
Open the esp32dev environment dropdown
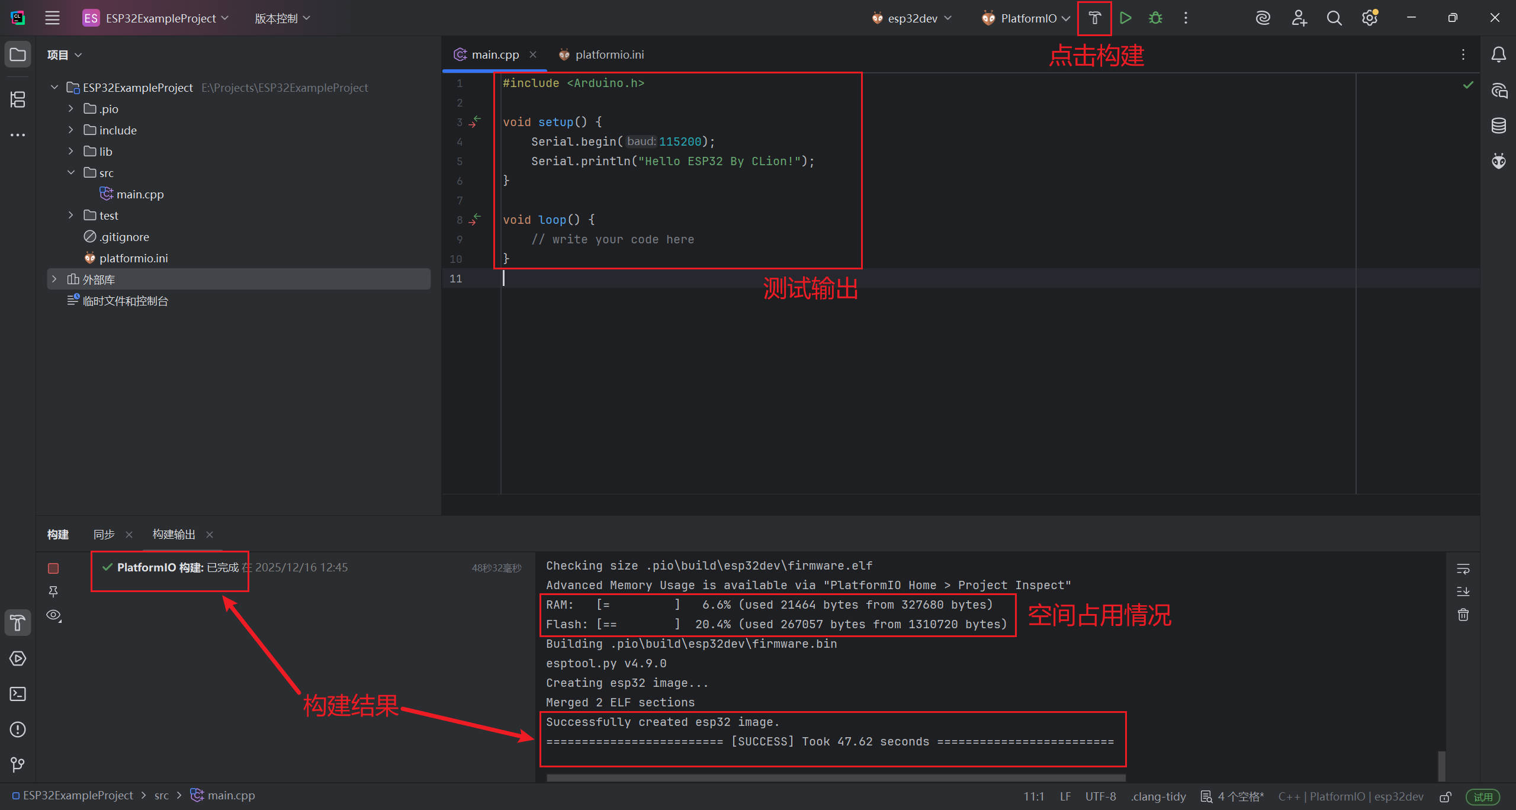coord(912,18)
